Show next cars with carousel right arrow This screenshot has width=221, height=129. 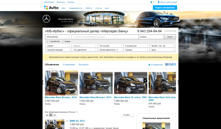(x=178, y=82)
